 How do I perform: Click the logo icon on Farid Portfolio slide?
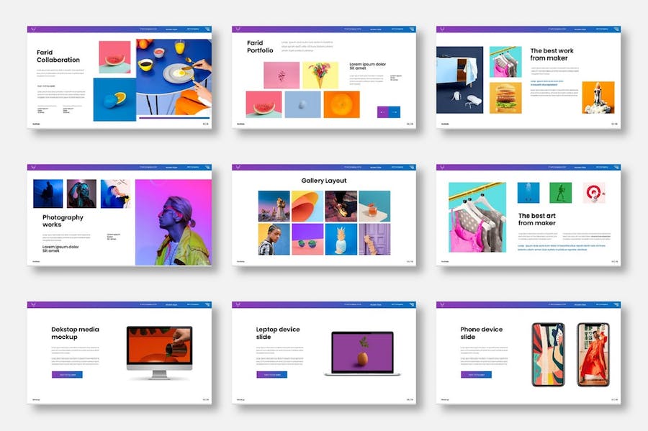point(237,30)
